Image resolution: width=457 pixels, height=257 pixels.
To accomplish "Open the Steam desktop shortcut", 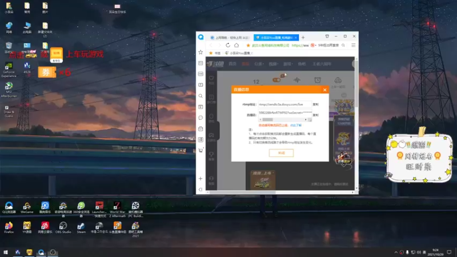I will coord(81,227).
